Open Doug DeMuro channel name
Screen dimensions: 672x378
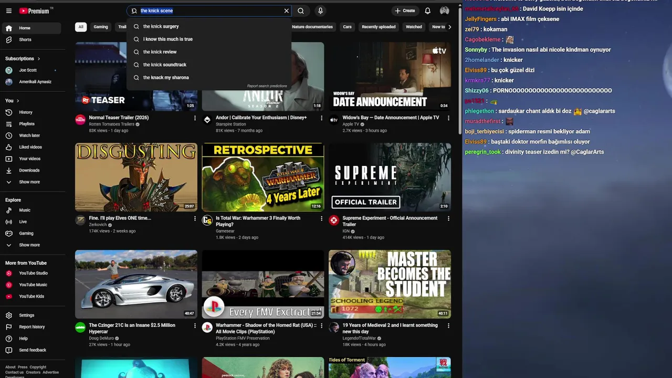point(101,338)
